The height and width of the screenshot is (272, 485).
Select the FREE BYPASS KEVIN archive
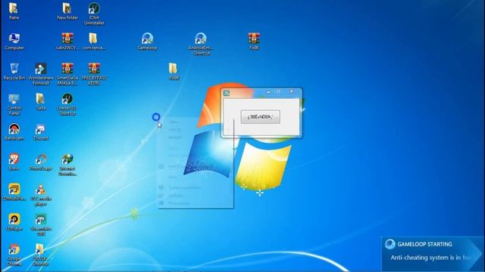(x=94, y=74)
